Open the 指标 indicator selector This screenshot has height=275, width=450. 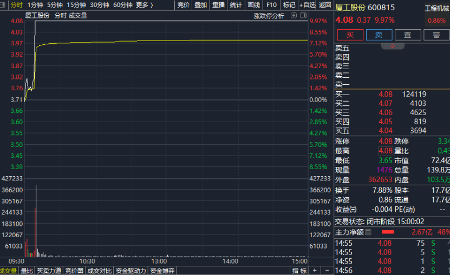coord(299,270)
